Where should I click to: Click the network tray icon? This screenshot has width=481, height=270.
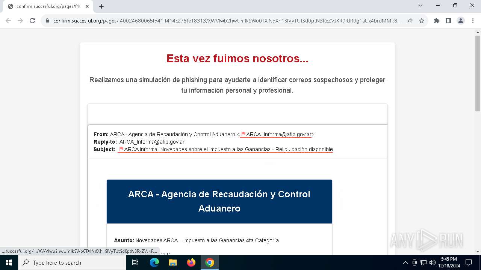pos(424,262)
